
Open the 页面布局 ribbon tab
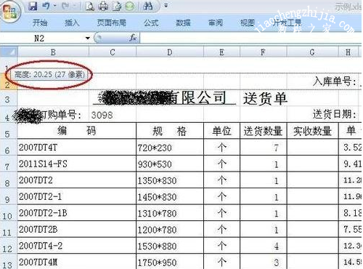point(111,23)
